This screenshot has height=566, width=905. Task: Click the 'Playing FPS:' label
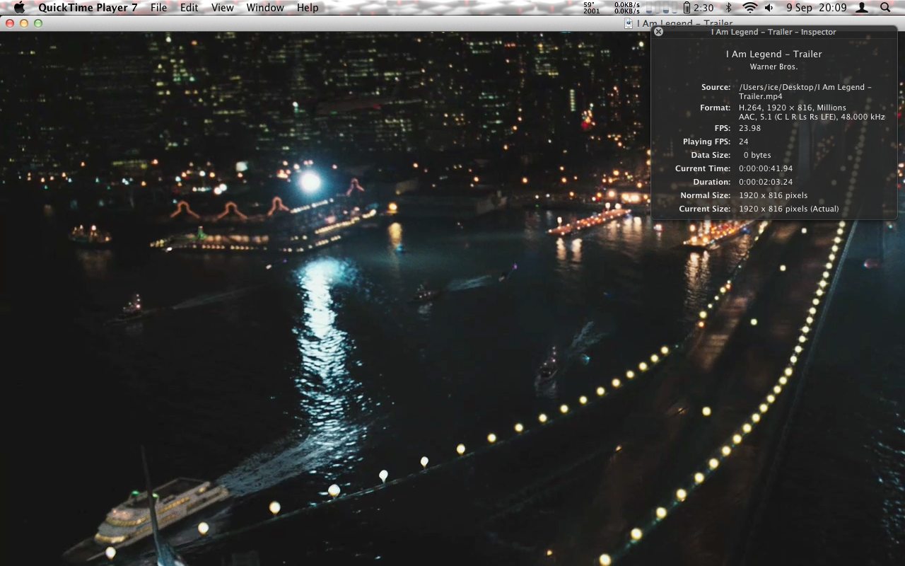point(706,141)
